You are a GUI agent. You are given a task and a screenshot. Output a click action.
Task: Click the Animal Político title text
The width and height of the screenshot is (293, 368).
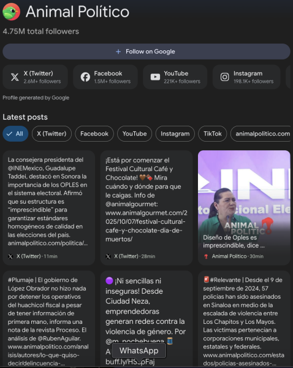pyautogui.click(x=77, y=12)
